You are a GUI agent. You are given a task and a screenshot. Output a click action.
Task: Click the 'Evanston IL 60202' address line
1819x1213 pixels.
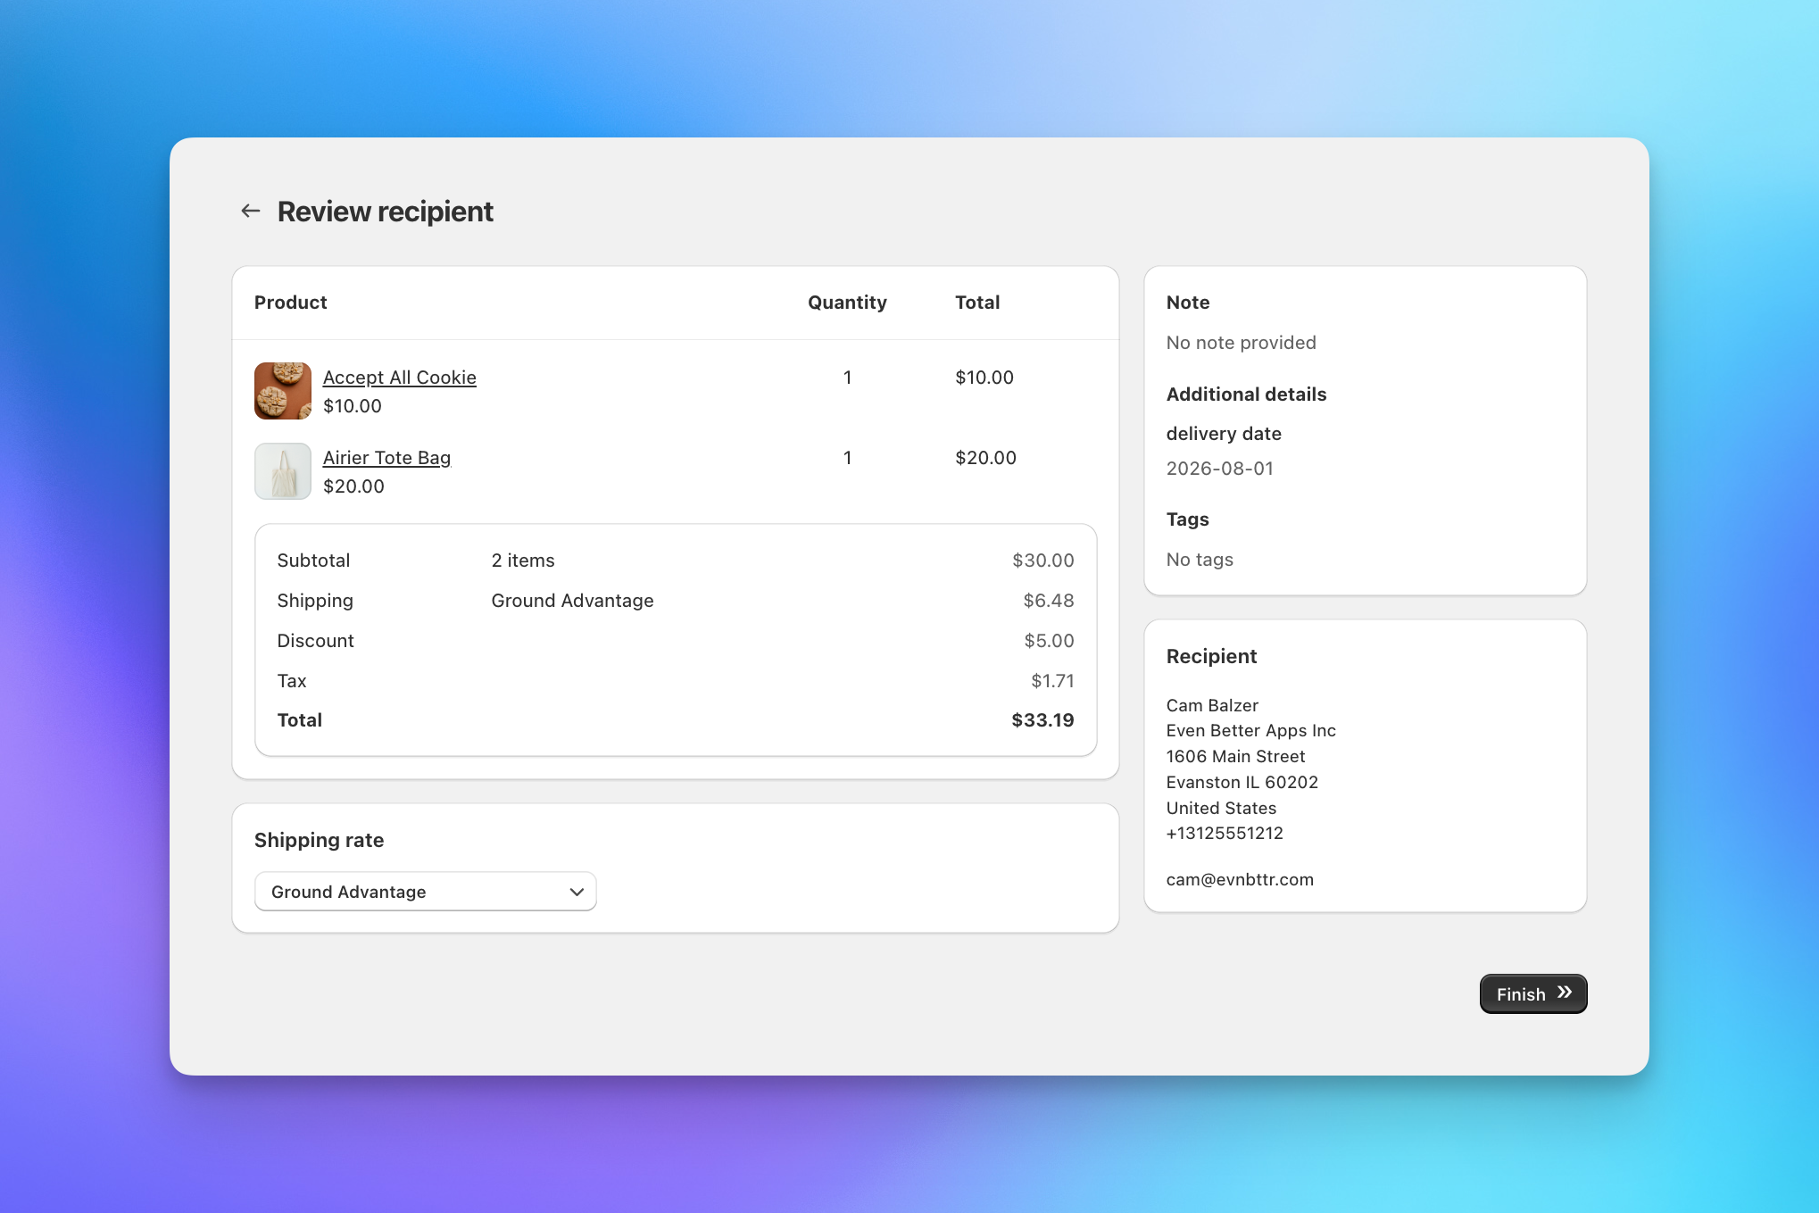pyautogui.click(x=1242, y=783)
